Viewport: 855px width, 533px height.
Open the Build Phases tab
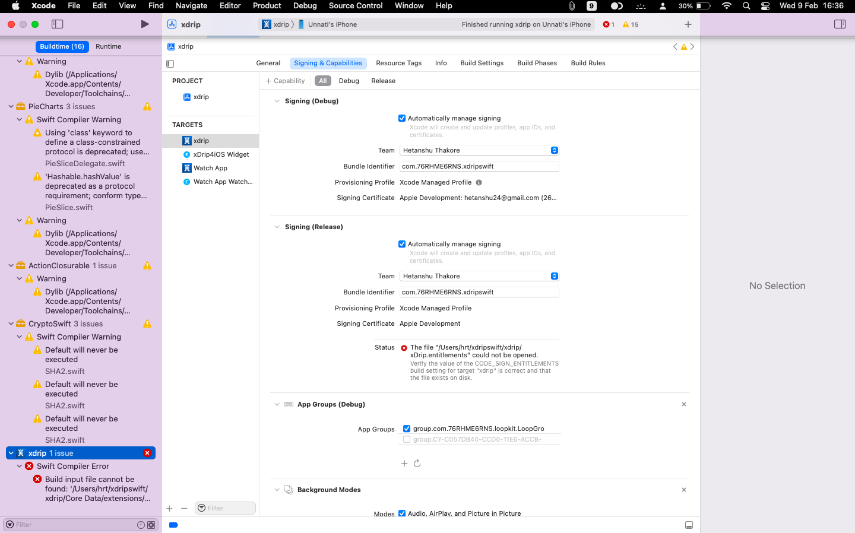point(537,63)
